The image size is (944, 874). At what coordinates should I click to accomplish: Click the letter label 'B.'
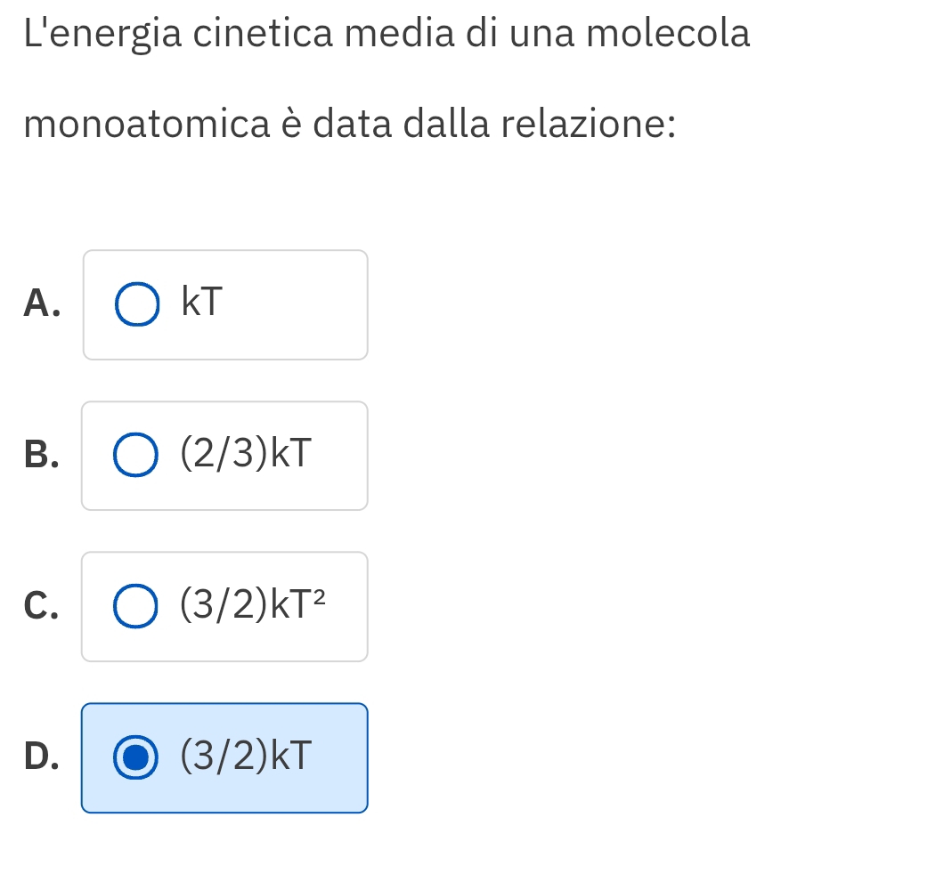click(43, 454)
